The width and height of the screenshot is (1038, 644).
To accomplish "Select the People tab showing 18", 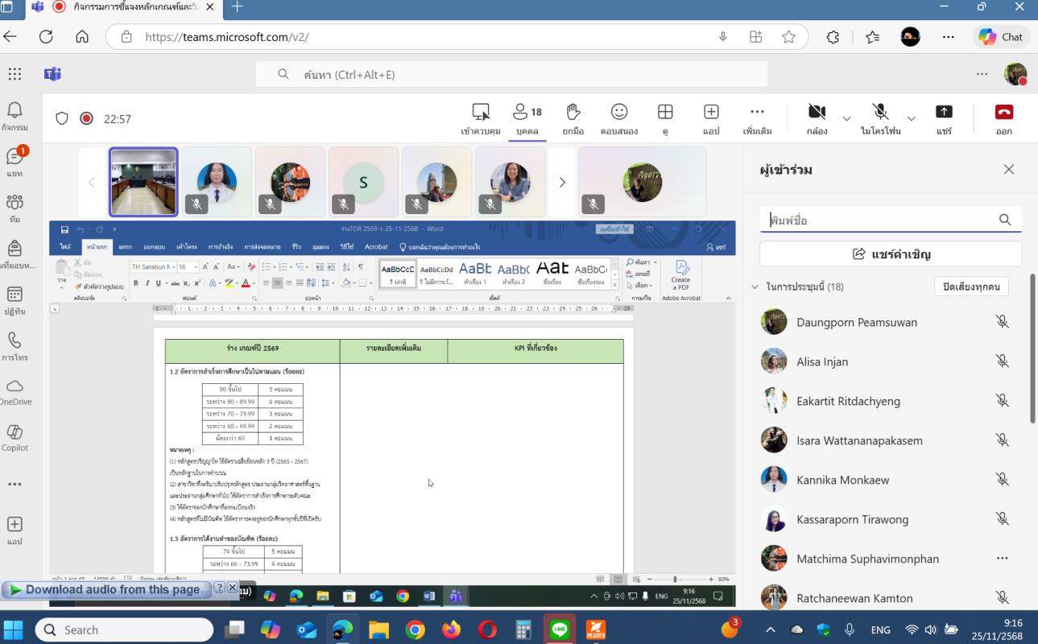I will point(527,118).
